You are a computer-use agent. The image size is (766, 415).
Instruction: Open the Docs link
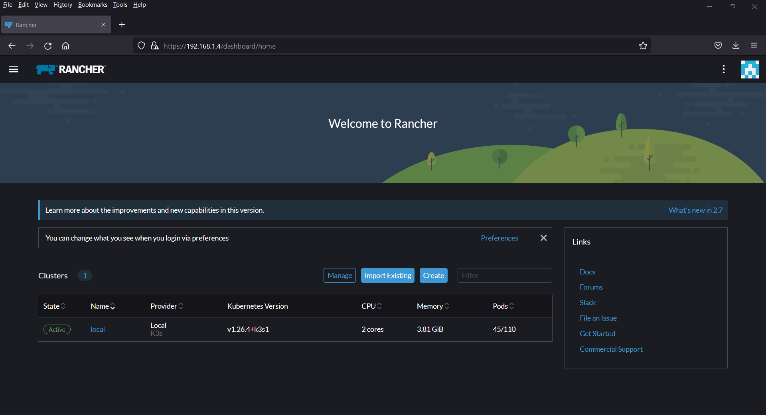(x=587, y=272)
